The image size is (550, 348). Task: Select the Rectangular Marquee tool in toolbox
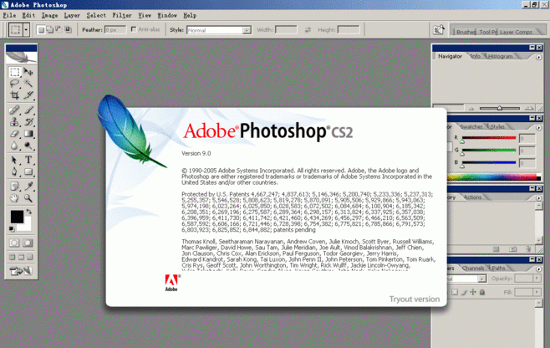[14, 72]
